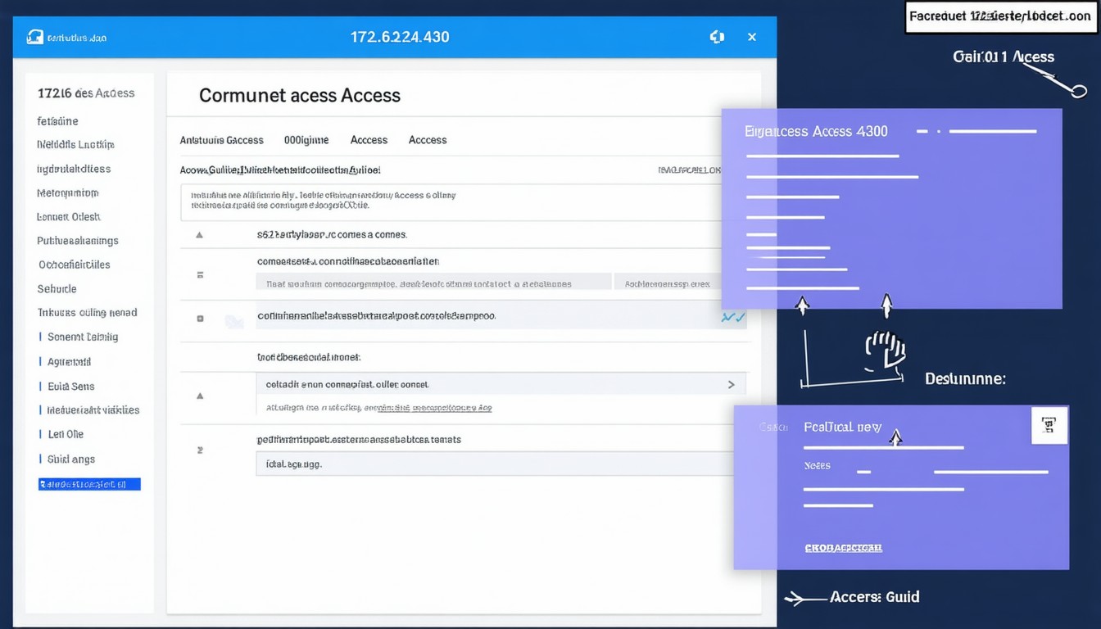Screen dimensions: 1101x629
Task: Click the white square icon on lower purple card
Action: point(1049,425)
